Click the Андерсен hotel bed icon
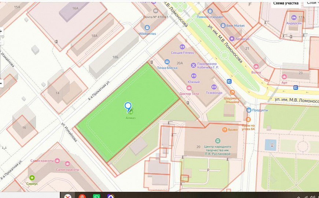The image size is (319, 198). (294, 18)
